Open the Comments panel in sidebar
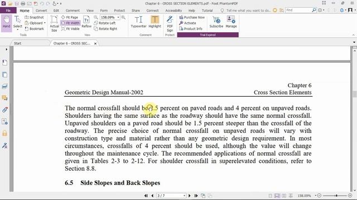The height and width of the screenshot is (200, 357). (4, 98)
